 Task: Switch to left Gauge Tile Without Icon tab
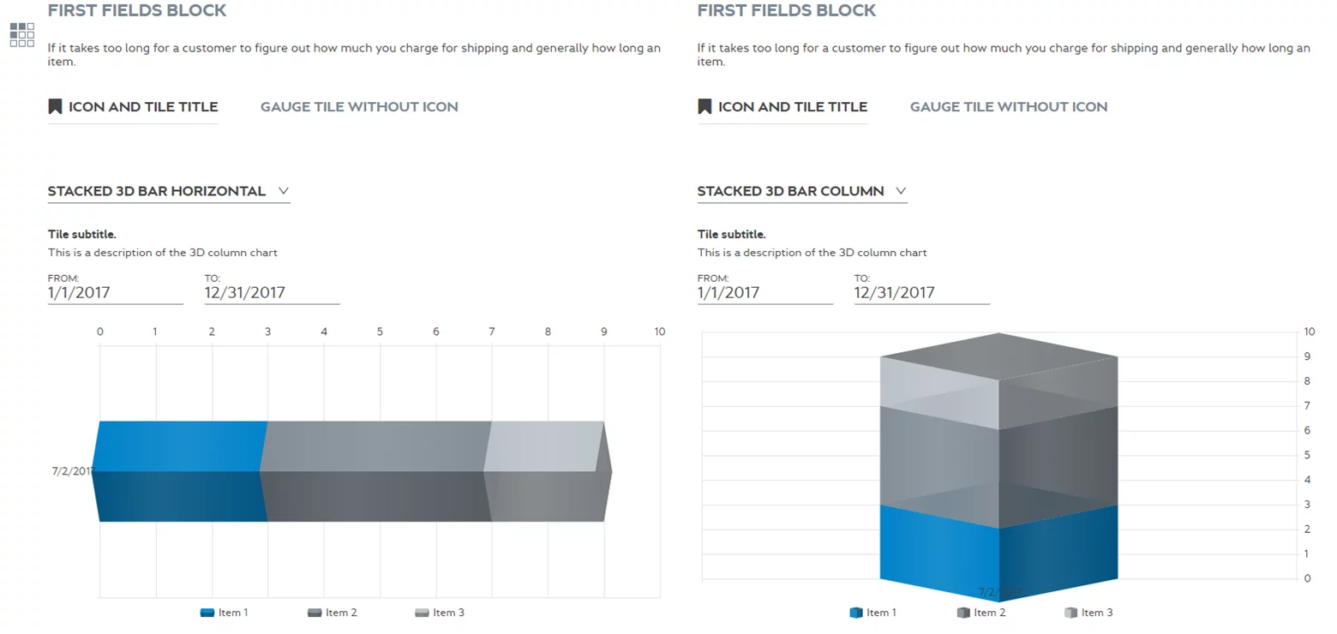coord(359,106)
